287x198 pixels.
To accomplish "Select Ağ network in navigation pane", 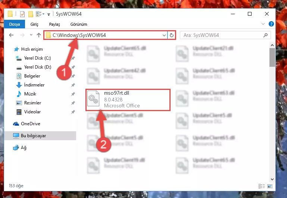I will (24, 148).
